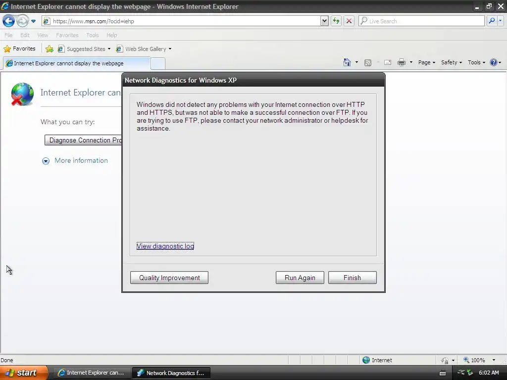
Task: Click the Home icon in command bar
Action: click(x=347, y=62)
